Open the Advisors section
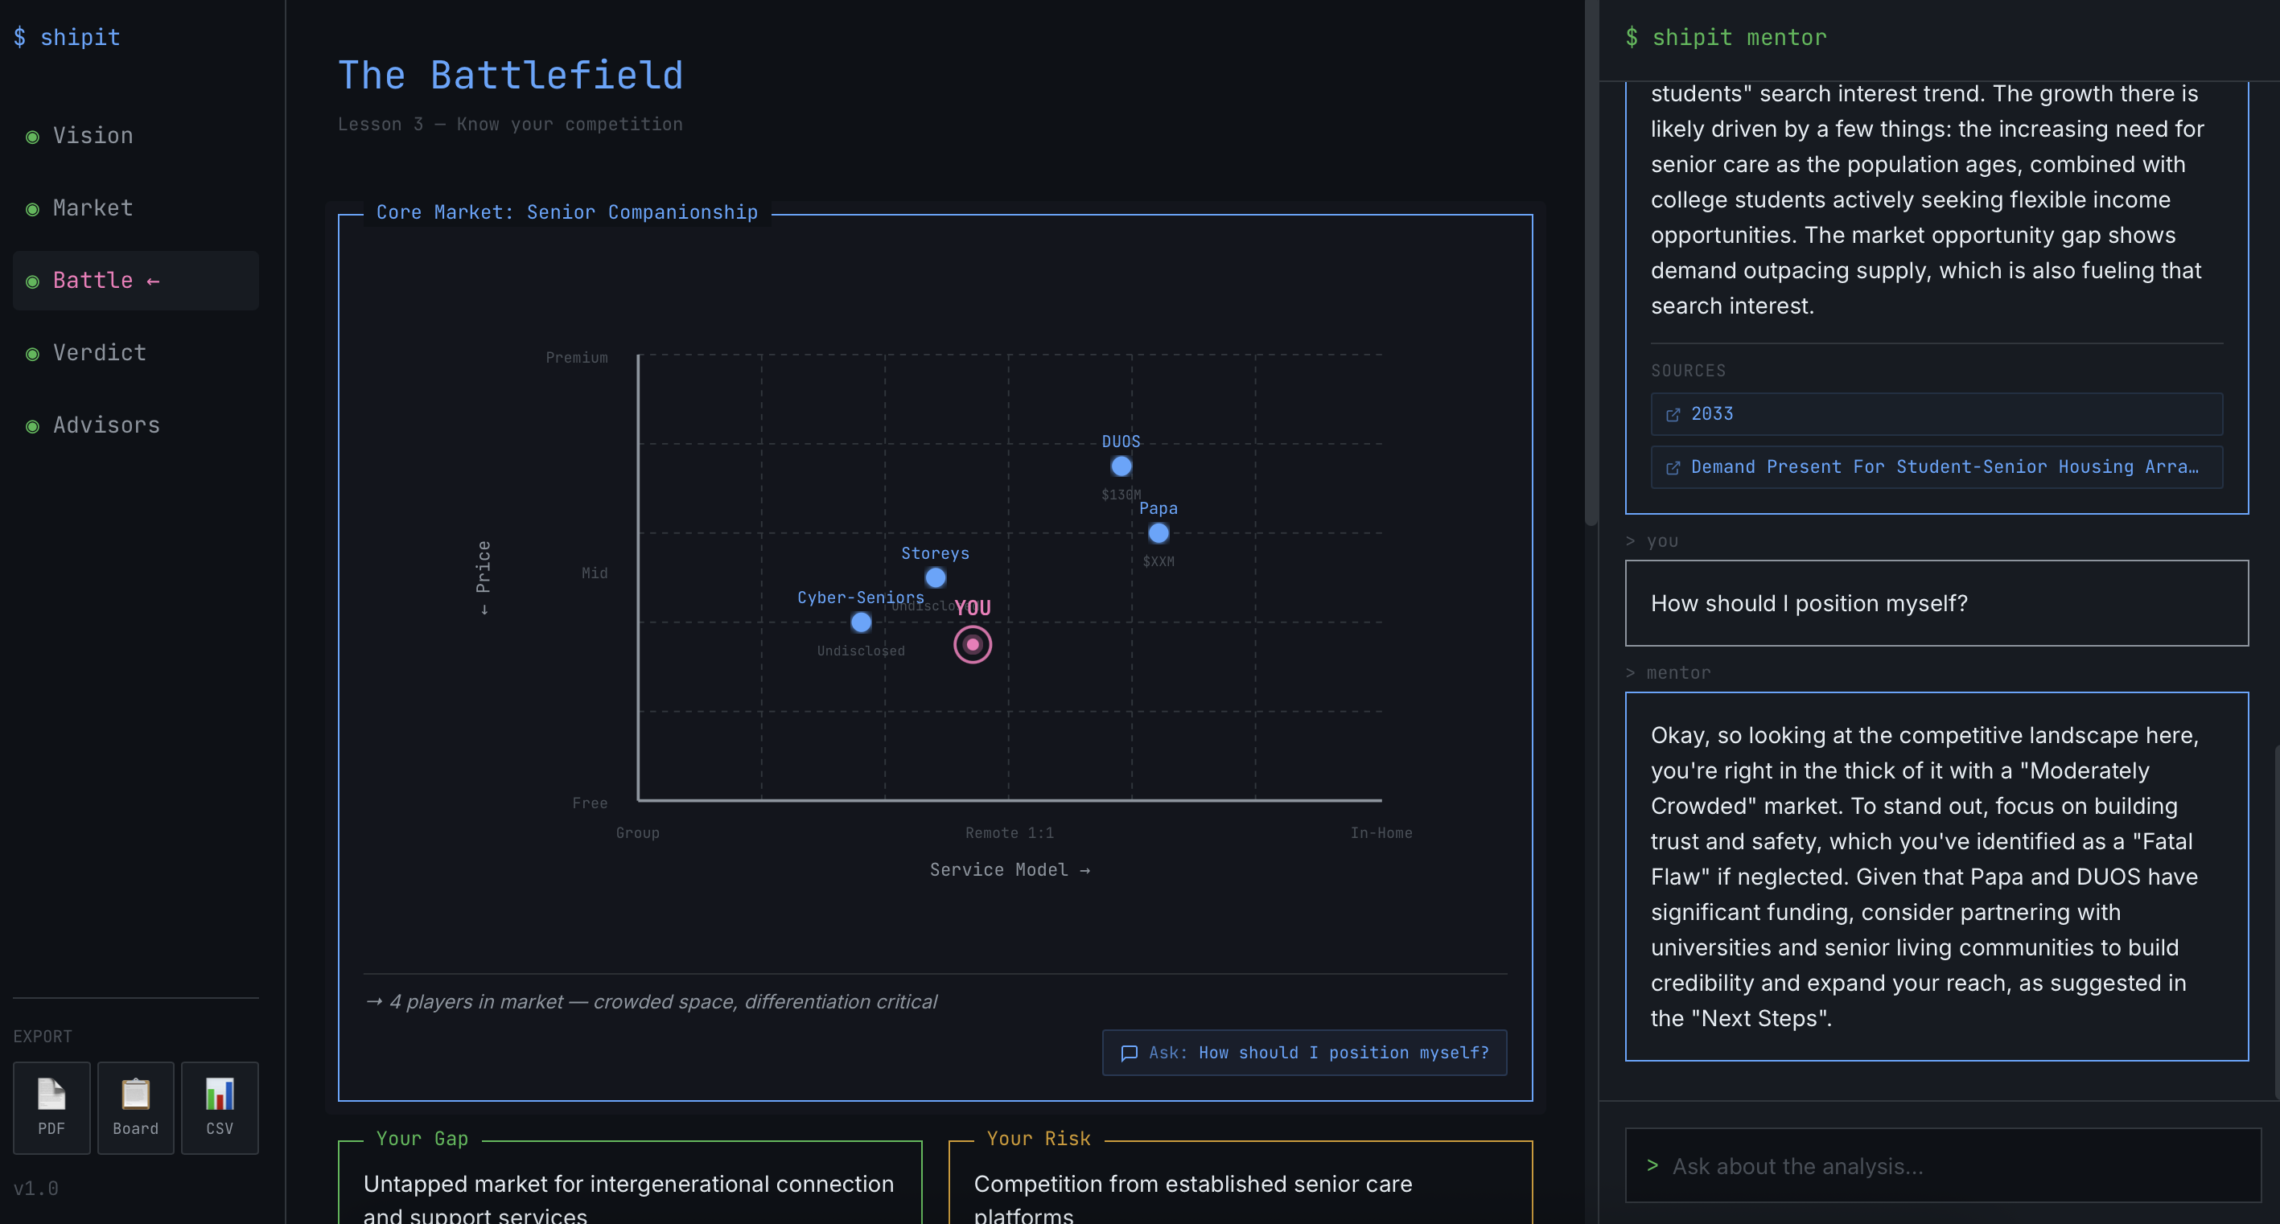2280x1224 pixels. click(x=106, y=425)
